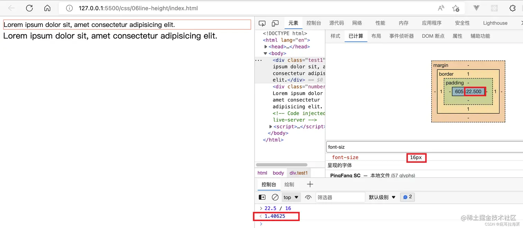Open the browser home page icon

47,8
